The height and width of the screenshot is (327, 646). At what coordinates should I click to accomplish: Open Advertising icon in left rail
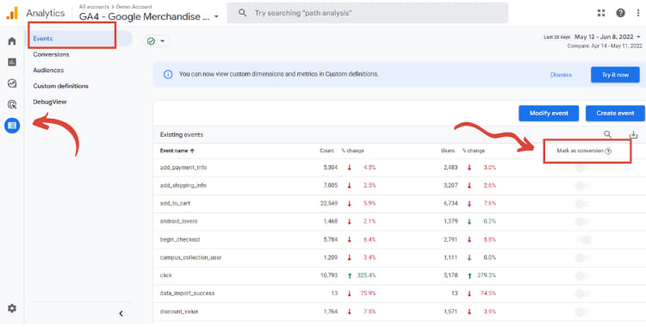pyautogui.click(x=12, y=105)
